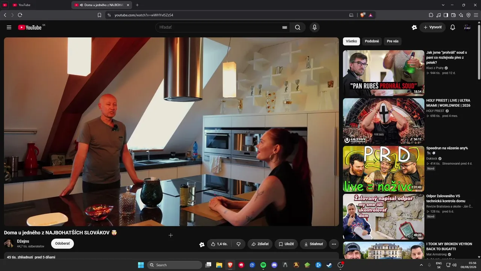The height and width of the screenshot is (271, 481).
Task: Open the Brave Shields icon
Action: click(x=362, y=15)
